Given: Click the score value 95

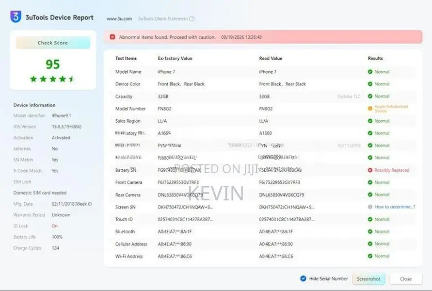Looking at the screenshot, I should (53, 64).
